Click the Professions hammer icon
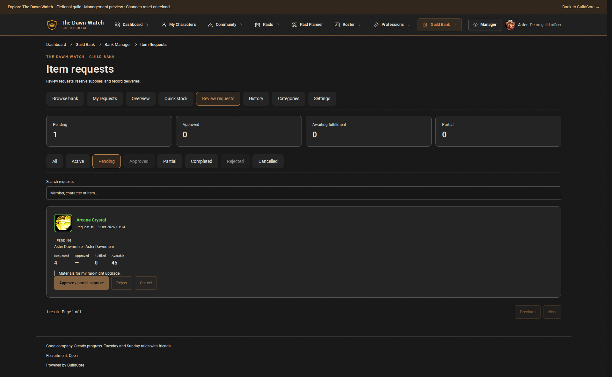 376,25
